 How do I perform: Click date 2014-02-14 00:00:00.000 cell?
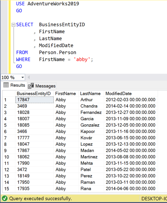click(131, 106)
